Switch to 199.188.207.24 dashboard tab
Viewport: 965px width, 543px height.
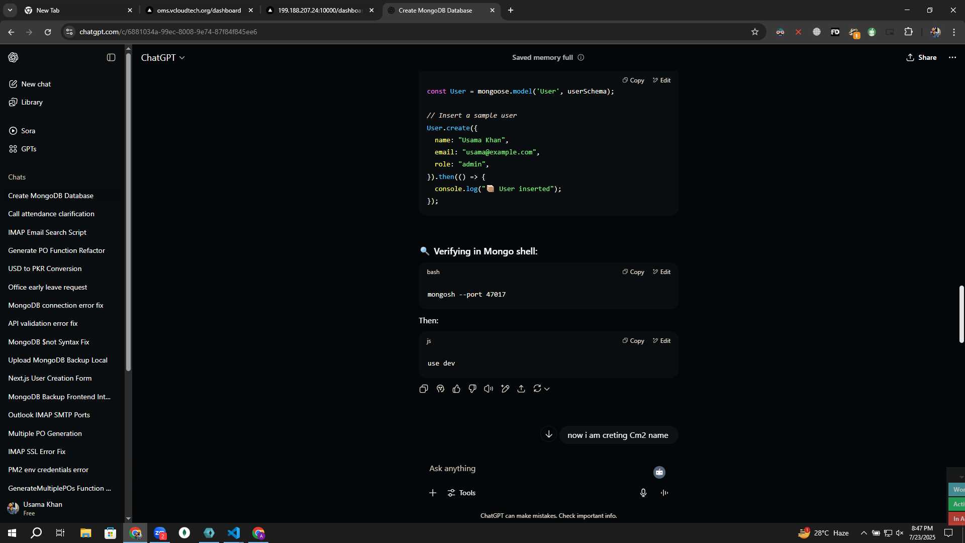(320, 10)
